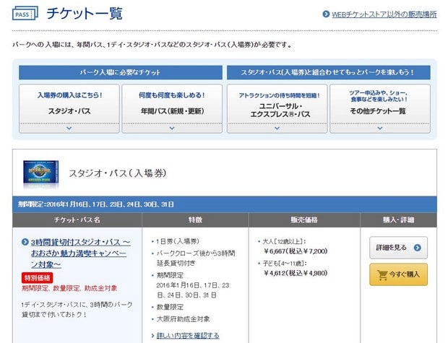Click the 1日券(入場券) feature item

click(x=178, y=241)
